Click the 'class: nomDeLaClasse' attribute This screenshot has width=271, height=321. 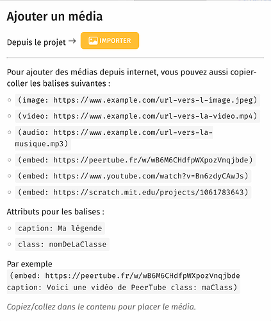pyautogui.click(x=62, y=244)
